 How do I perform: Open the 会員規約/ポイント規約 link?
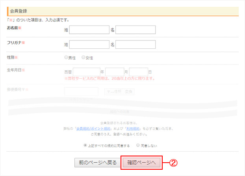pyautogui.click(x=93, y=128)
